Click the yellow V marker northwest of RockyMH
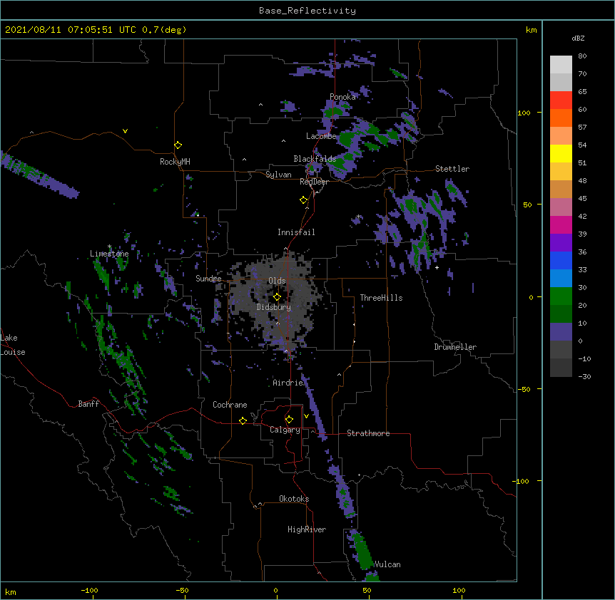This screenshot has width=615, height=600. [125, 131]
